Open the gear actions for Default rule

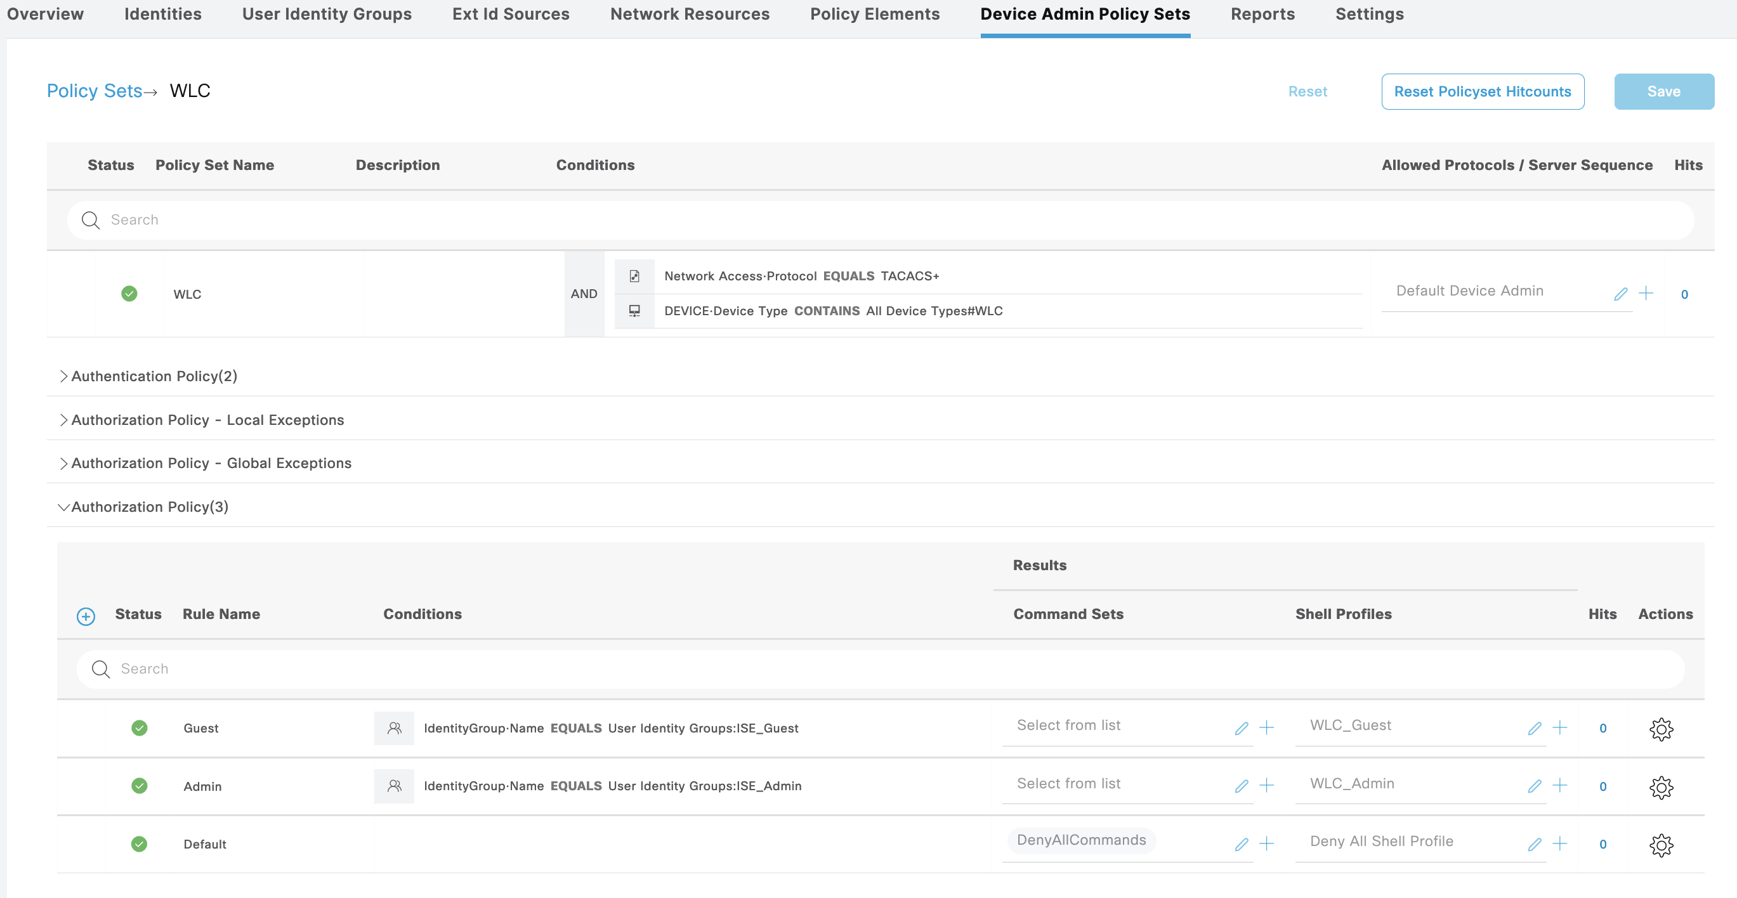tap(1661, 844)
